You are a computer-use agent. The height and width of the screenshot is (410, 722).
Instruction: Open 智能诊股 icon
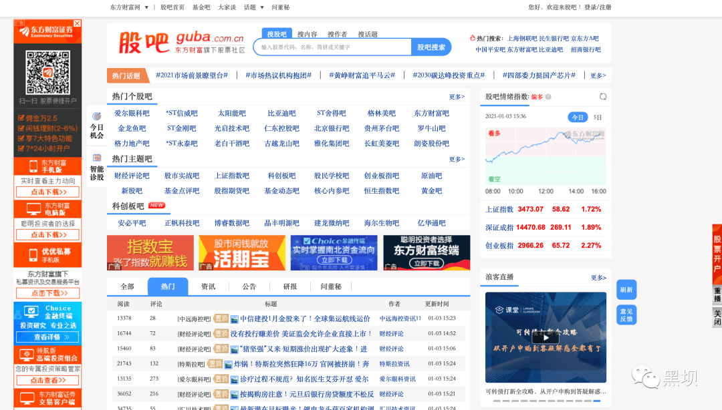tap(97, 158)
